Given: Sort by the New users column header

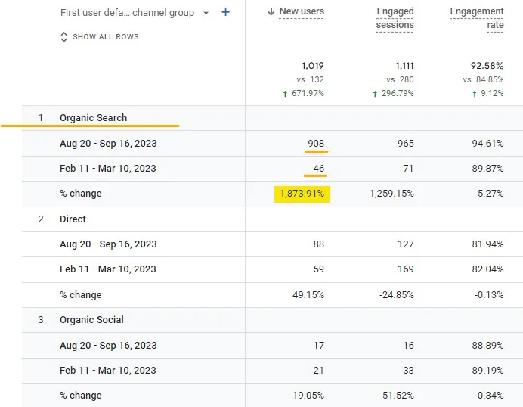Looking at the screenshot, I should pyautogui.click(x=302, y=11).
